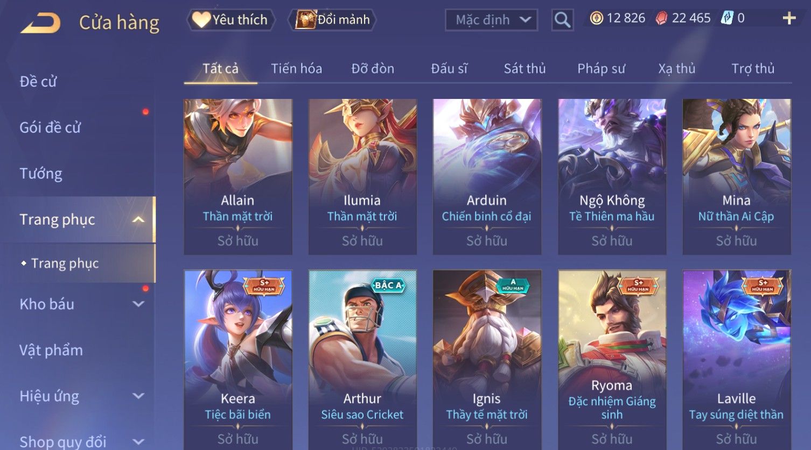Open the search magnifier icon
The width and height of the screenshot is (811, 450).
click(x=562, y=20)
